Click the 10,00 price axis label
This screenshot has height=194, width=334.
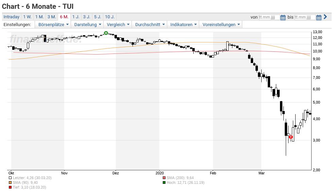(317, 51)
